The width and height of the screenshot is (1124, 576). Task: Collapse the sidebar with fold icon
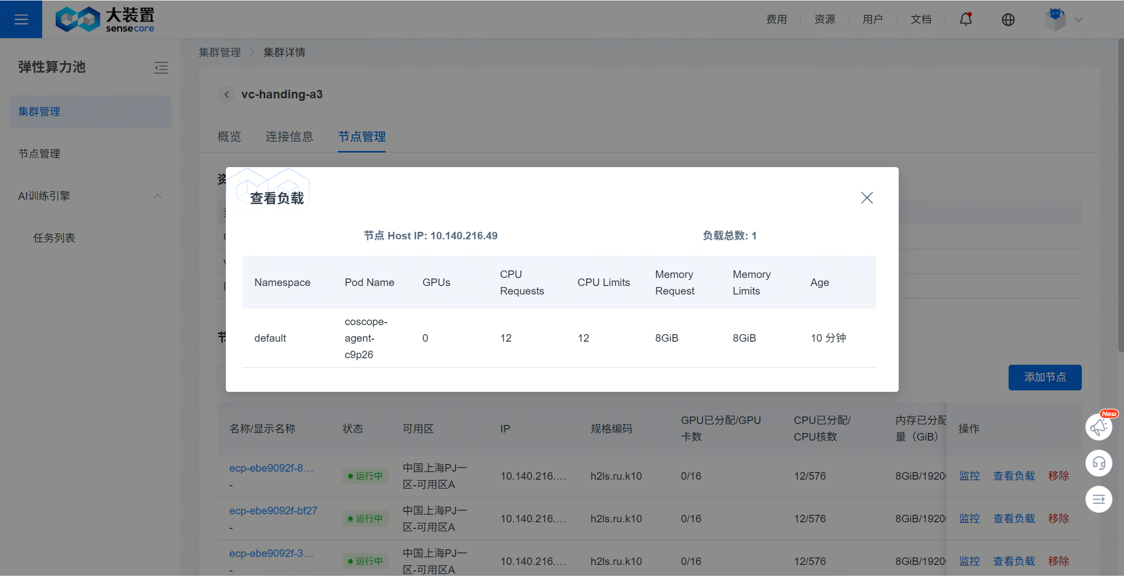pos(161,68)
